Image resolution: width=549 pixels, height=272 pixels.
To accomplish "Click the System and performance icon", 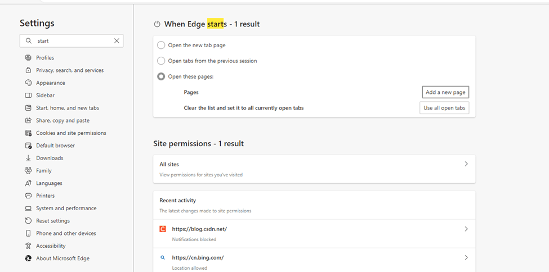I will (28, 208).
